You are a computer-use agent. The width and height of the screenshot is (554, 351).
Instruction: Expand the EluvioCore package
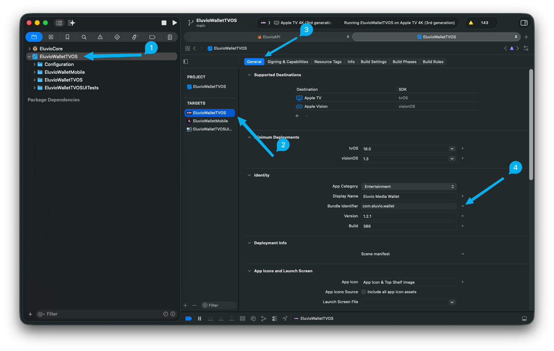29,49
